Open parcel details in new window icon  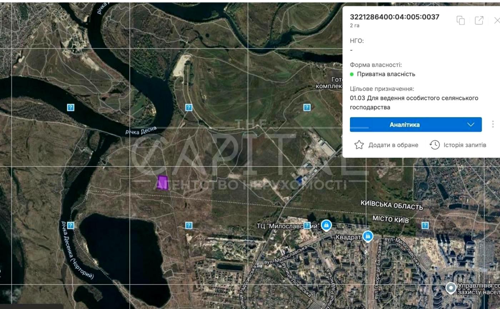click(479, 21)
